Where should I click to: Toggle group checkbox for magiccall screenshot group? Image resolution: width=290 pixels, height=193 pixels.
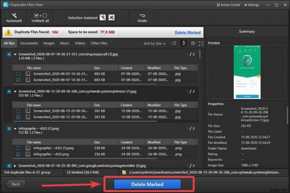pos(9,54)
